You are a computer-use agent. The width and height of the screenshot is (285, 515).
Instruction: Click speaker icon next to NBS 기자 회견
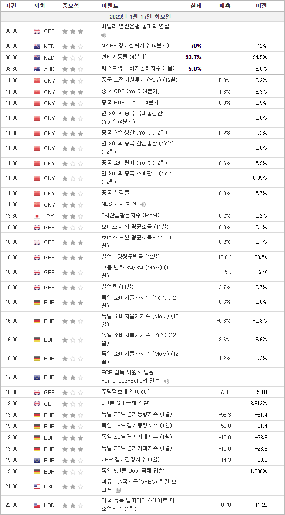(x=142, y=205)
